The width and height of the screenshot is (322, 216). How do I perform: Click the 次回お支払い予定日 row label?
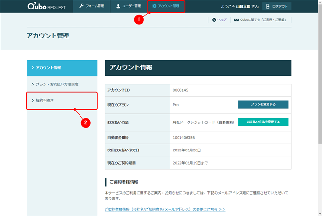click(123, 150)
